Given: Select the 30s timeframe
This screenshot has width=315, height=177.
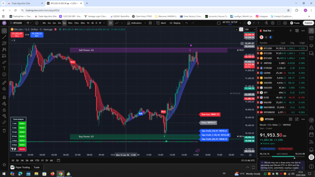Looking at the screenshot, I should click(44, 23).
